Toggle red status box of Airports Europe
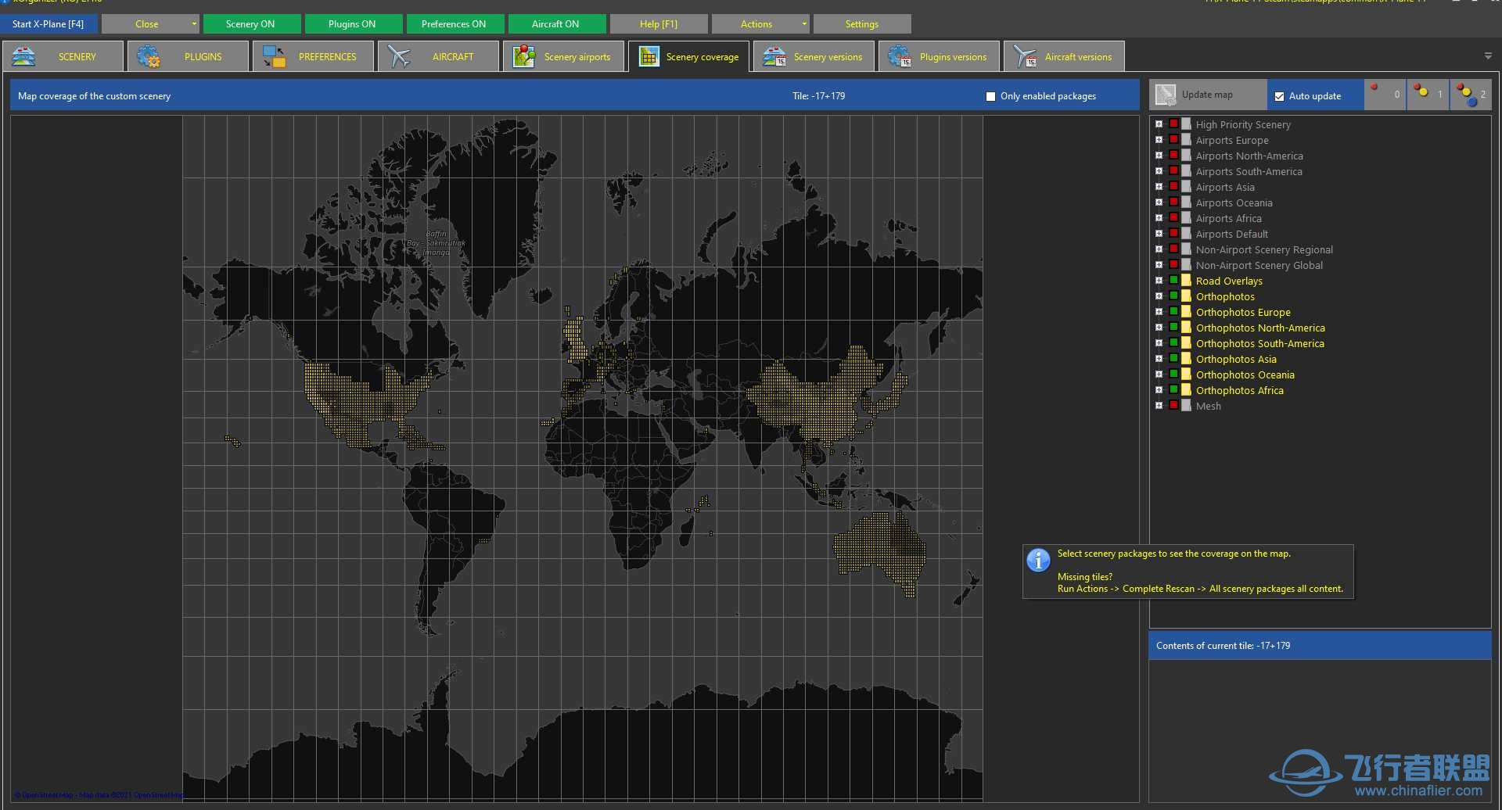Image resolution: width=1502 pixels, height=810 pixels. pyautogui.click(x=1173, y=139)
